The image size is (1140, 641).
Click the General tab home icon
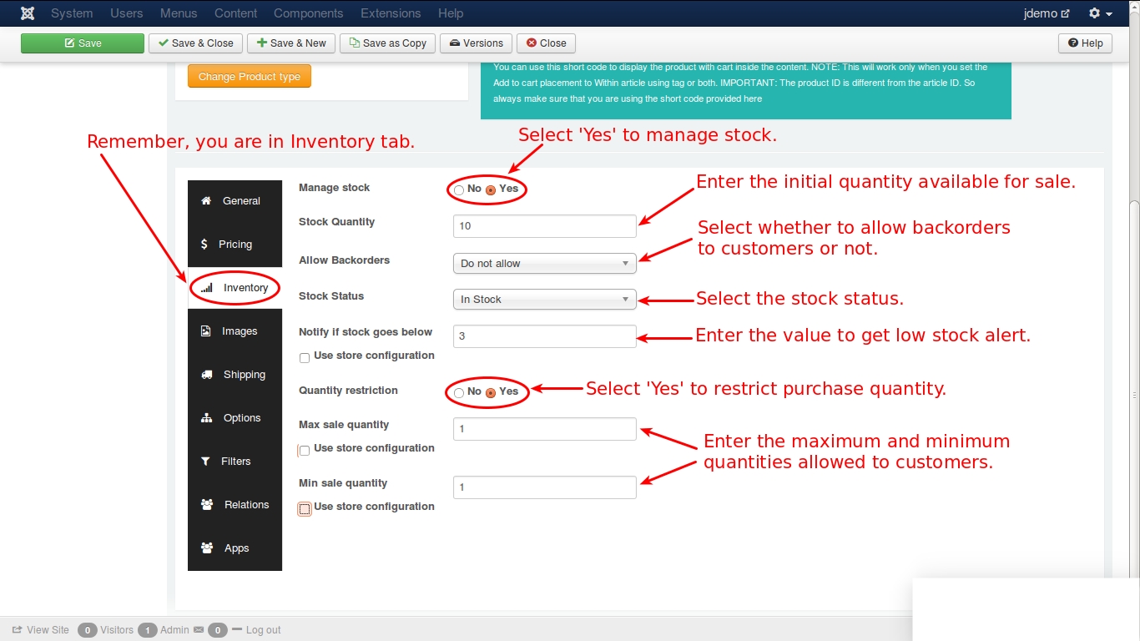point(206,200)
